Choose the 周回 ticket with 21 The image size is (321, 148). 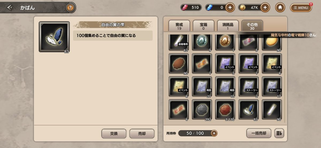coord(202,86)
